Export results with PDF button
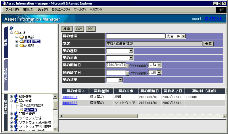 pyautogui.click(x=91, y=29)
